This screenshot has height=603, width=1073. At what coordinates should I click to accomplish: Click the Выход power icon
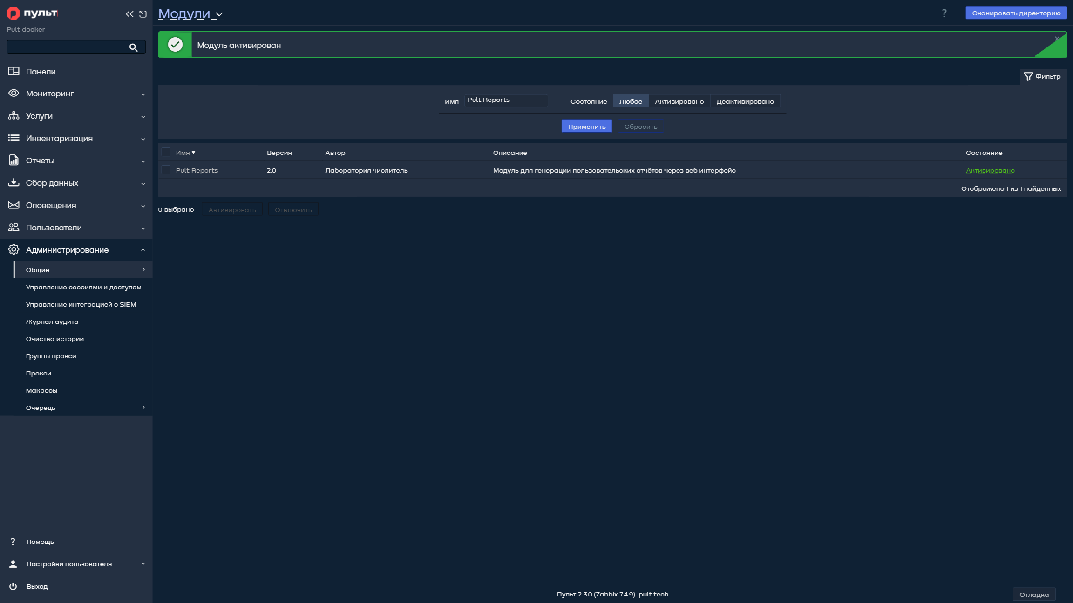(13, 586)
